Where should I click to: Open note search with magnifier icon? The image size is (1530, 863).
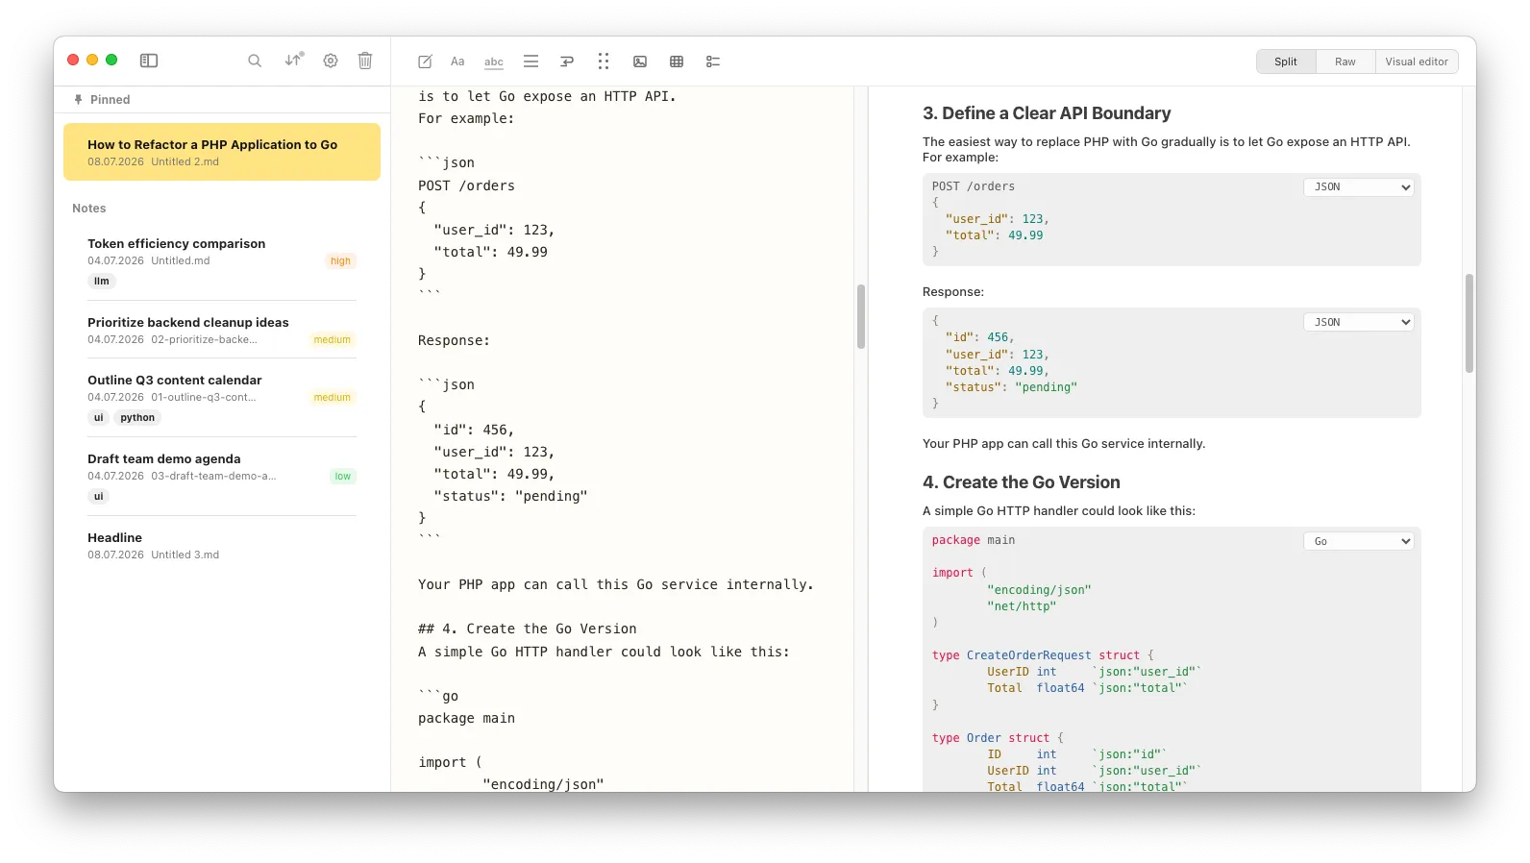pyautogui.click(x=255, y=61)
